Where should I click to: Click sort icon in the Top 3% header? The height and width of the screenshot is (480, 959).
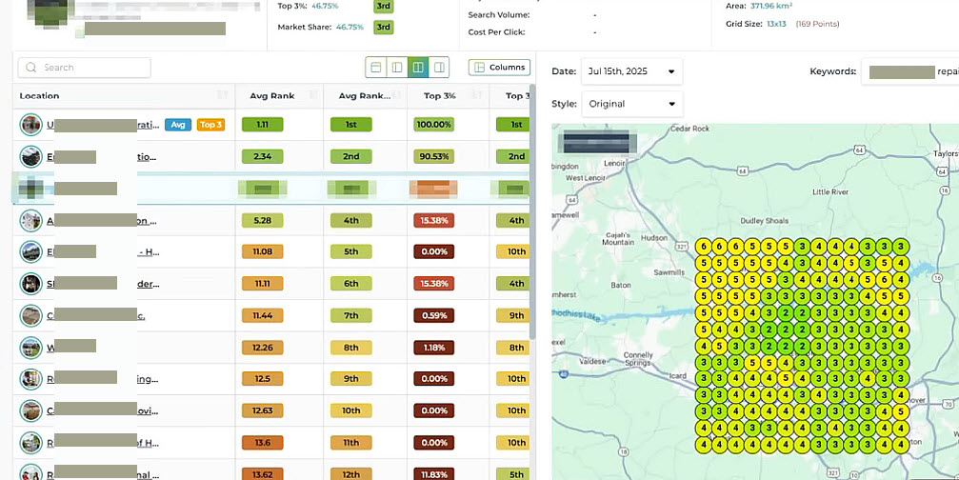[478, 95]
